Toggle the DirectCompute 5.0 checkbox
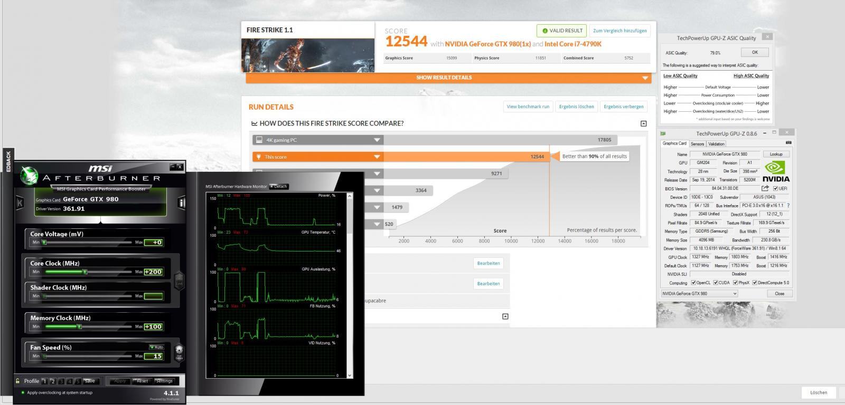This screenshot has height=405, width=845. [754, 283]
